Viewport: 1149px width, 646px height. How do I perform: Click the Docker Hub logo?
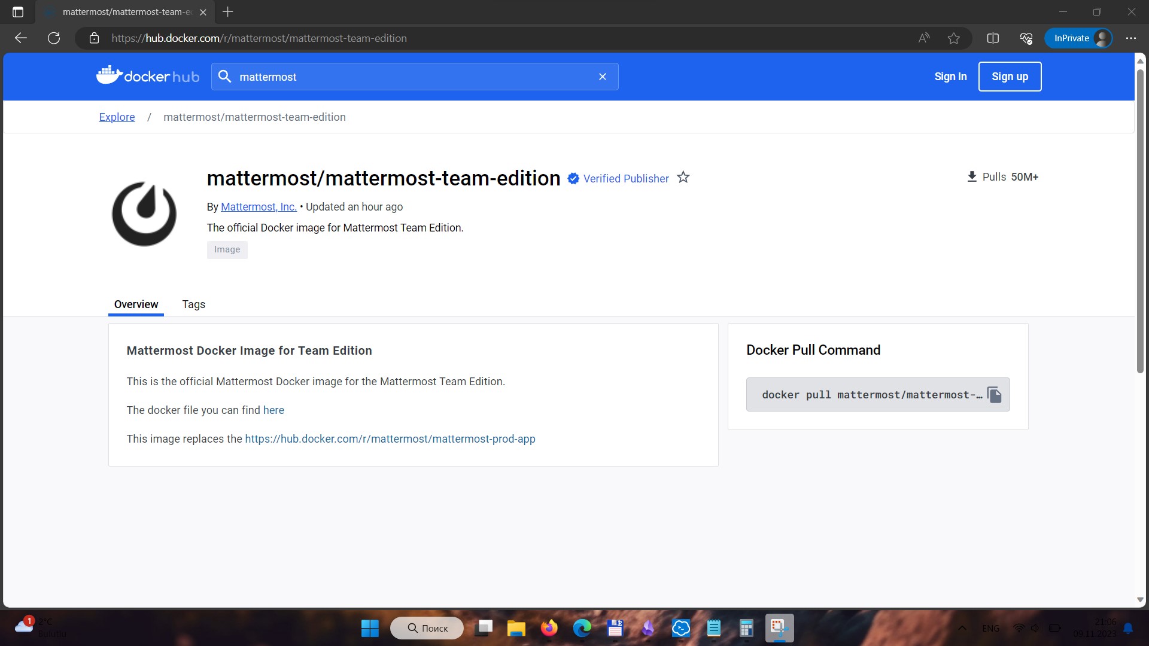coord(148,75)
